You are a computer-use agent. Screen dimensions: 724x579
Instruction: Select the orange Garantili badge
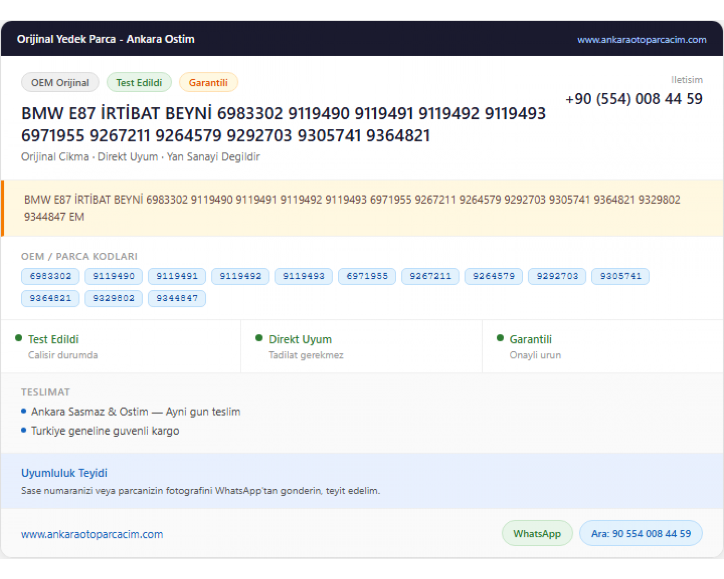(x=208, y=83)
